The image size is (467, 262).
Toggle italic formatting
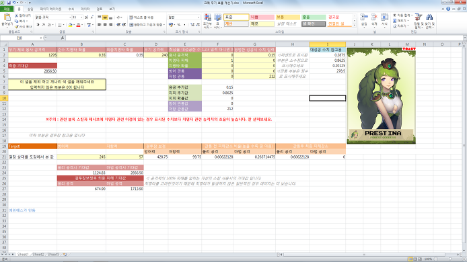tap(44, 25)
